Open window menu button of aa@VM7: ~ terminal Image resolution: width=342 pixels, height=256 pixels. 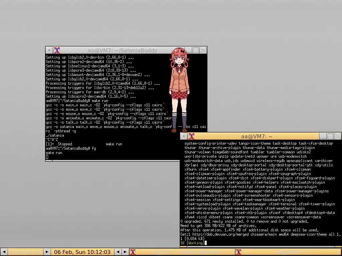(184, 136)
